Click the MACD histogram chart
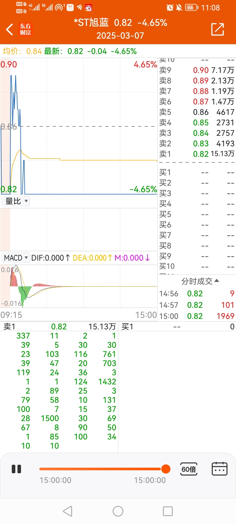 coord(79,286)
